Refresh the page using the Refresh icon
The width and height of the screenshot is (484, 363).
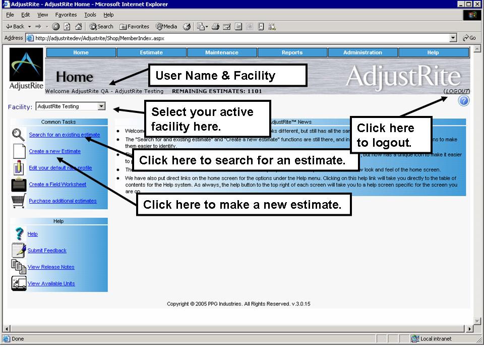[x=67, y=27]
